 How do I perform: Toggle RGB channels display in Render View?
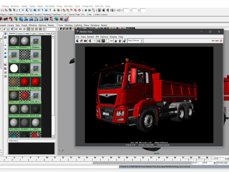103,41
